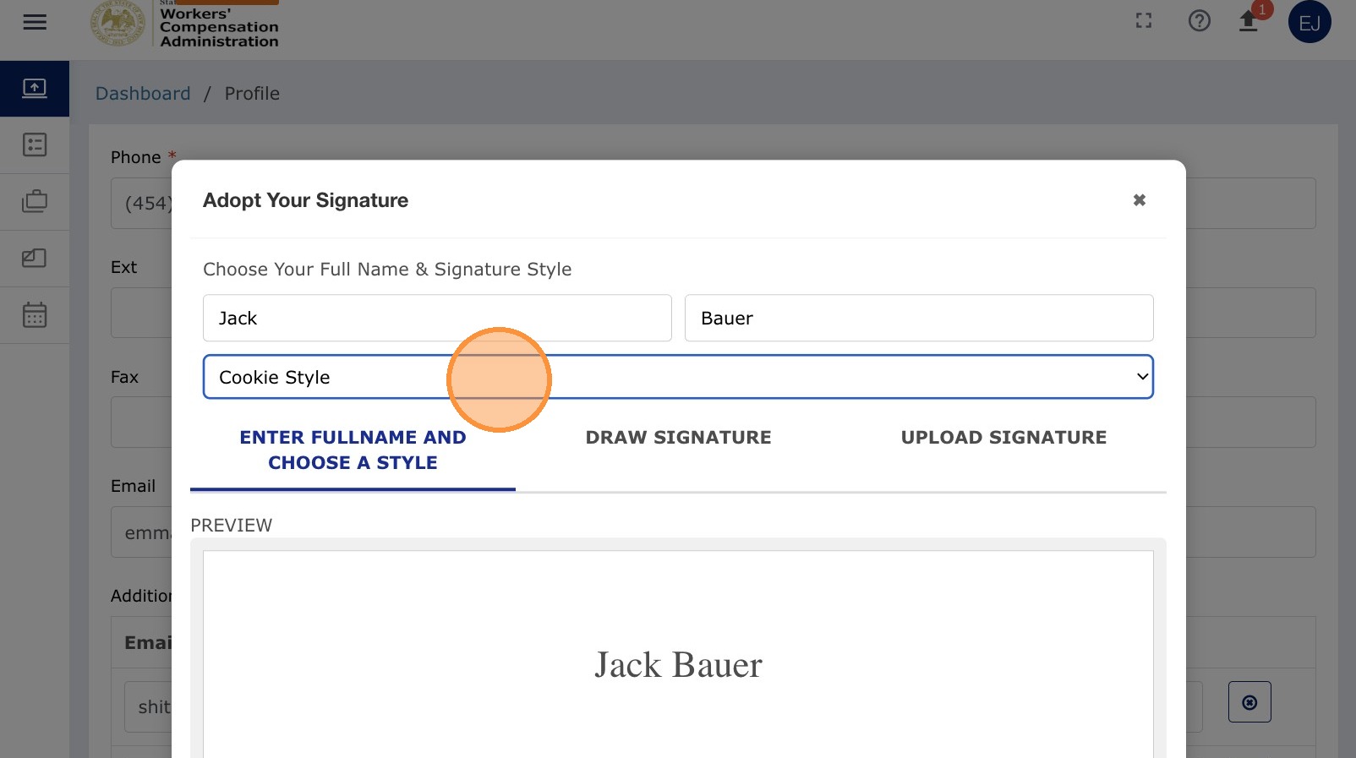Open the help question mark icon
This screenshot has height=758, width=1356.
pyautogui.click(x=1199, y=21)
